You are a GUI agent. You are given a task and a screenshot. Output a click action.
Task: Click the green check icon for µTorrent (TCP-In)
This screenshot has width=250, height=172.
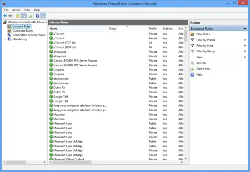point(51,43)
